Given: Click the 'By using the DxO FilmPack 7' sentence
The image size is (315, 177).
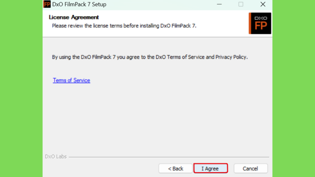Looking at the screenshot, I should point(150,57).
